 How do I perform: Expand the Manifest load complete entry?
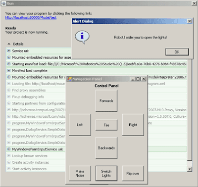click(9, 70)
